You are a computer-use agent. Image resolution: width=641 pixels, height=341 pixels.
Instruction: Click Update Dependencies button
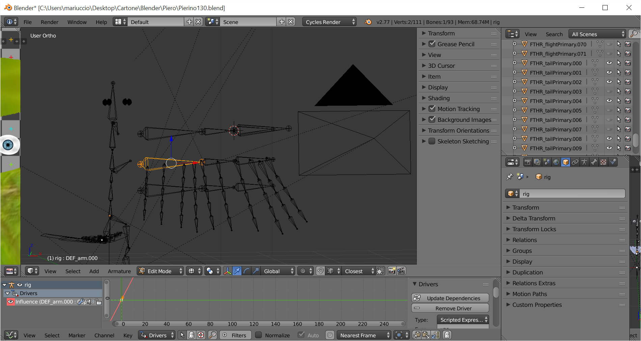pos(450,298)
